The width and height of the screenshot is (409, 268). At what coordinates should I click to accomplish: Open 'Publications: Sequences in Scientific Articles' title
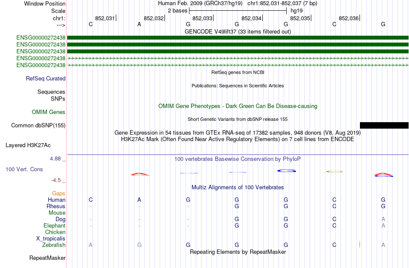[238, 86]
